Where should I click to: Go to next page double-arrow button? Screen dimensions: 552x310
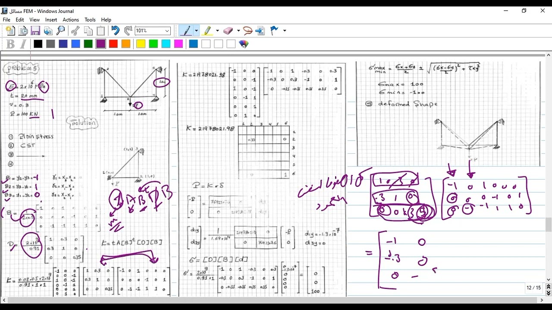pyautogui.click(x=549, y=293)
